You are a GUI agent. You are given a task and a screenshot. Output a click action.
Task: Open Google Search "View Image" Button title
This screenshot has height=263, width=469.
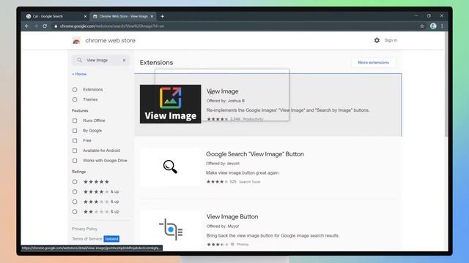(255, 154)
